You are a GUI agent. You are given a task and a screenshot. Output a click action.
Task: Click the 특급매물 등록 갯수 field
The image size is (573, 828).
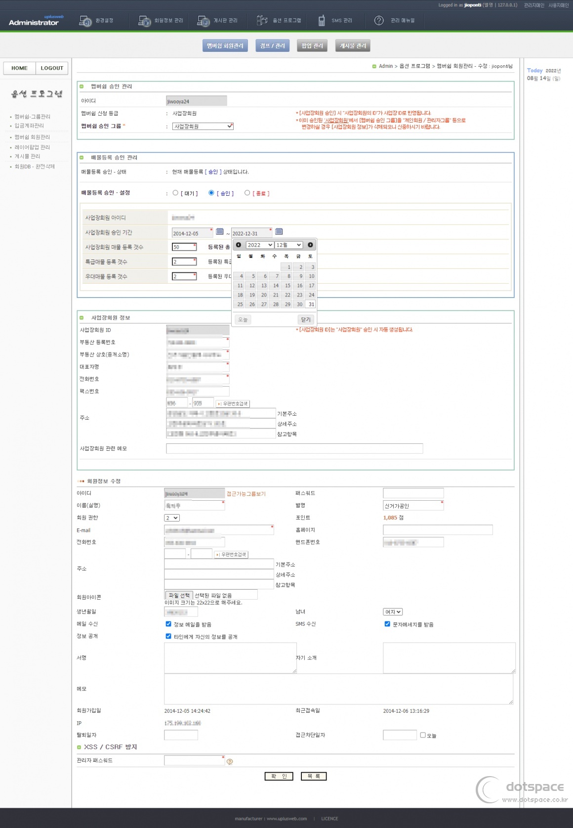184,261
